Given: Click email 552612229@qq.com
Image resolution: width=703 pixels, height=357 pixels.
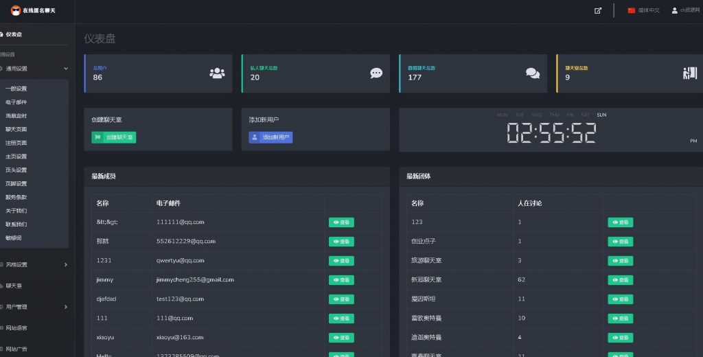Looking at the screenshot, I should [x=186, y=241].
